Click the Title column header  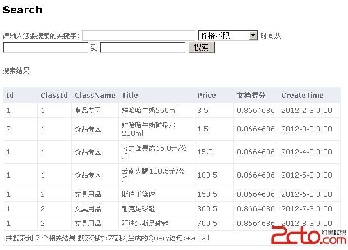(x=130, y=96)
